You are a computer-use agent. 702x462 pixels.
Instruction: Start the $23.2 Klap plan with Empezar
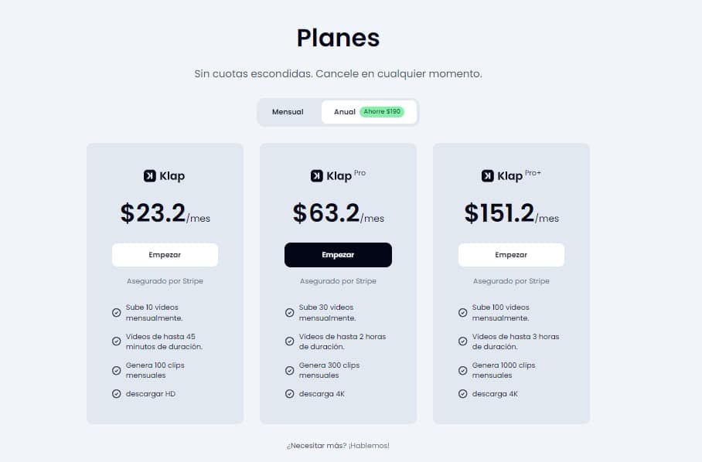(165, 255)
